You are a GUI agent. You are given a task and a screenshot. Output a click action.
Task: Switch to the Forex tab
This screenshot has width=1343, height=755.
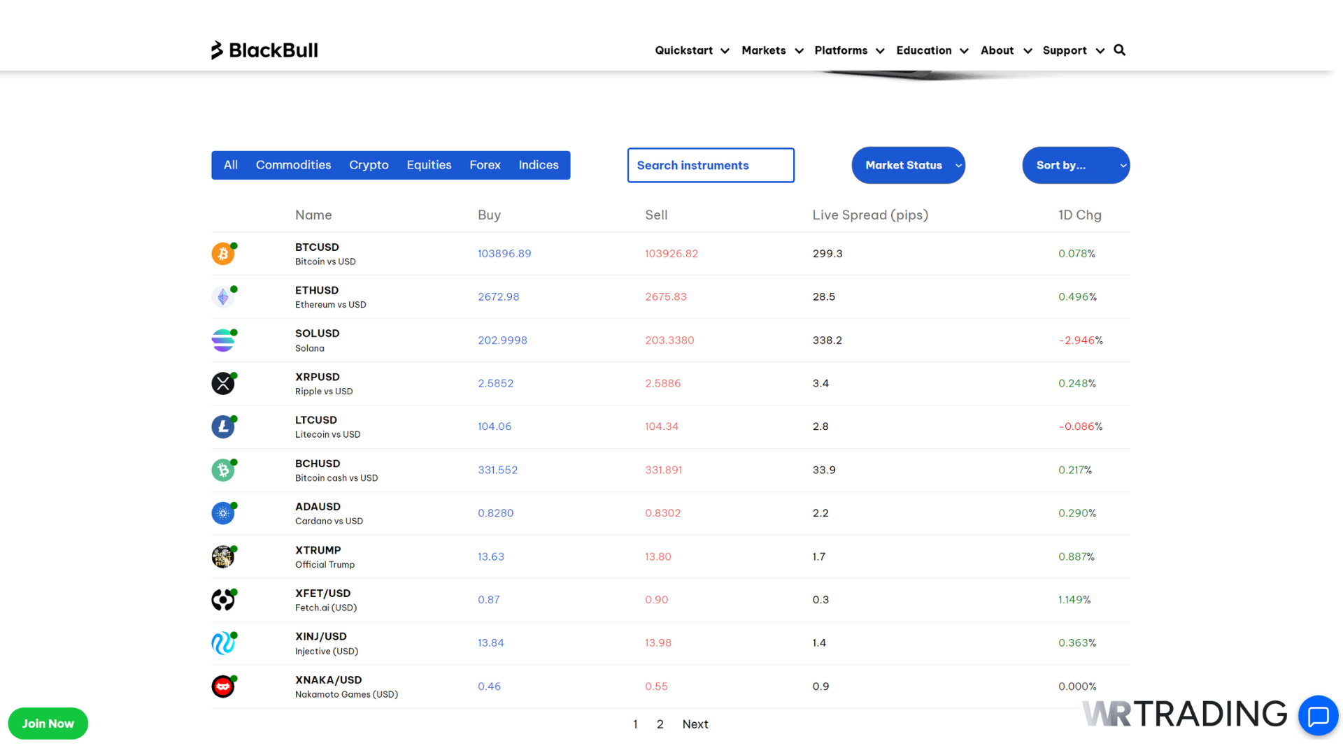pos(485,165)
